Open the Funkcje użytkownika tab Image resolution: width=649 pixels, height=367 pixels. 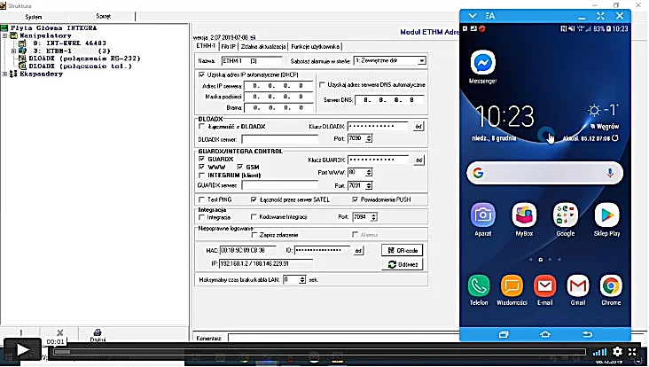315,47
